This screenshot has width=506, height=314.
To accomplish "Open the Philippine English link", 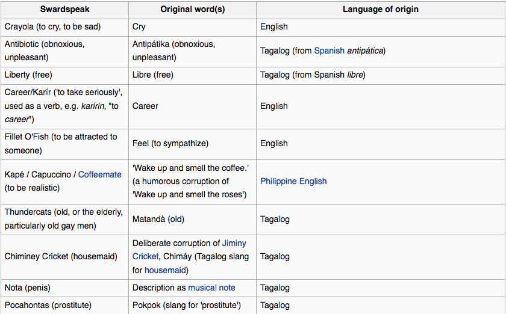I will coord(293,181).
